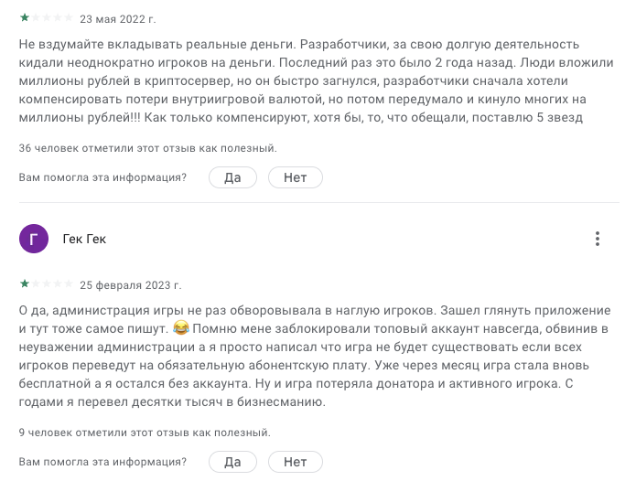625x481 pixels.
Task: Click the green star in the 2022 review
Action: [x=24, y=18]
